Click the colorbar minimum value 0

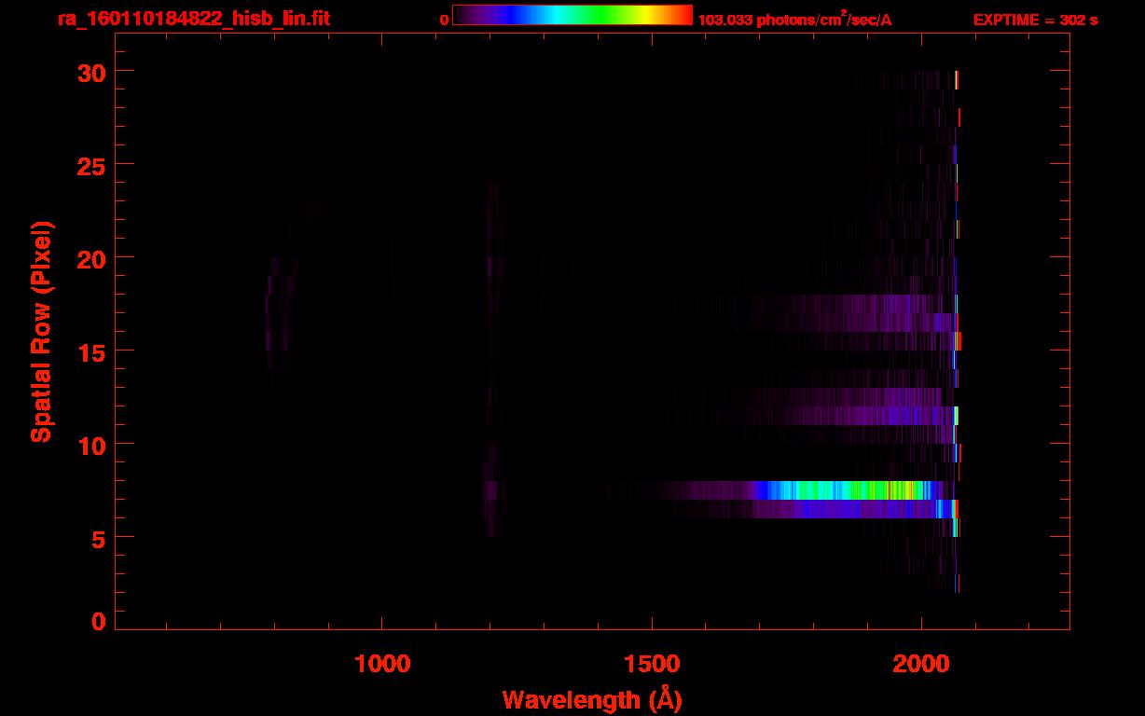tap(444, 21)
